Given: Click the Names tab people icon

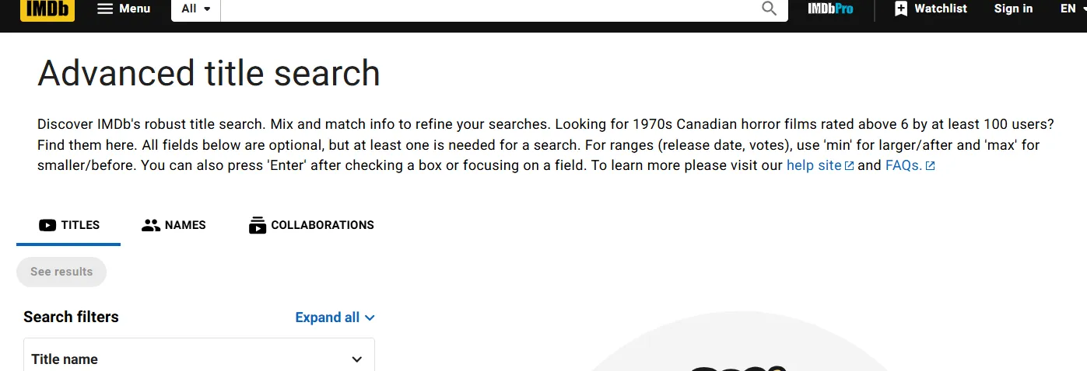Looking at the screenshot, I should click(151, 225).
